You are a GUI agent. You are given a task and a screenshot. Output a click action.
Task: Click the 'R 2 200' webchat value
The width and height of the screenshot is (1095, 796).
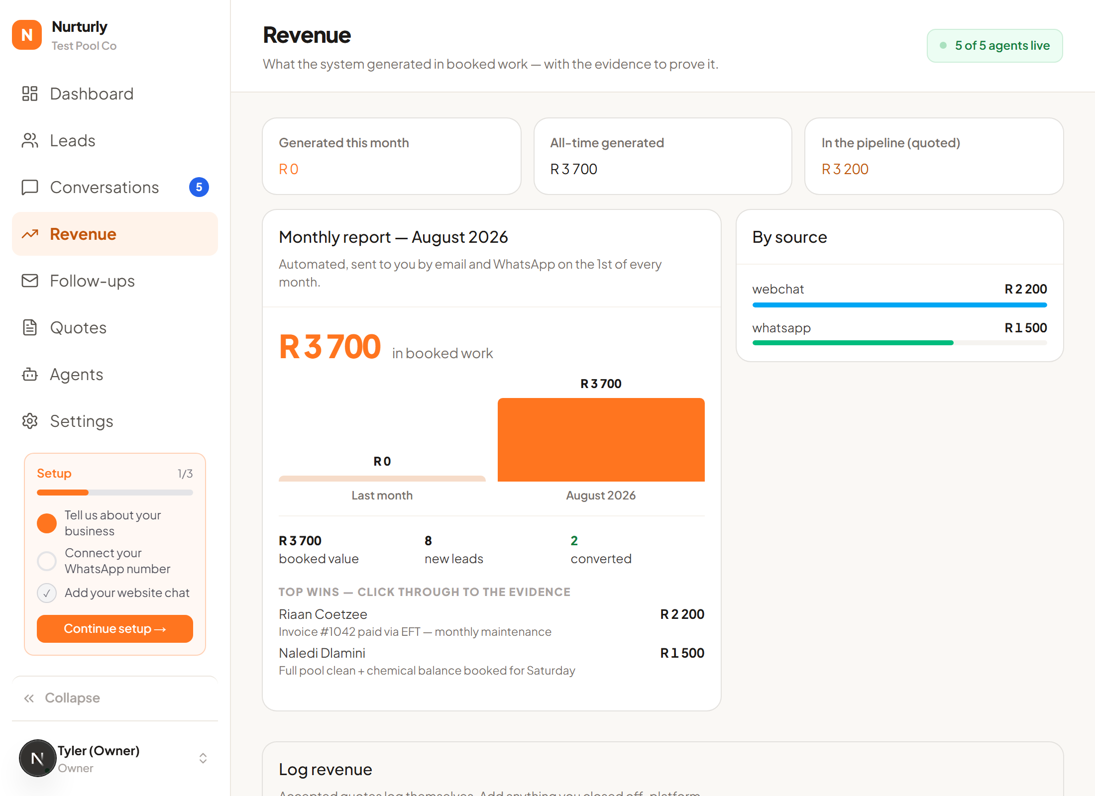(x=1026, y=289)
